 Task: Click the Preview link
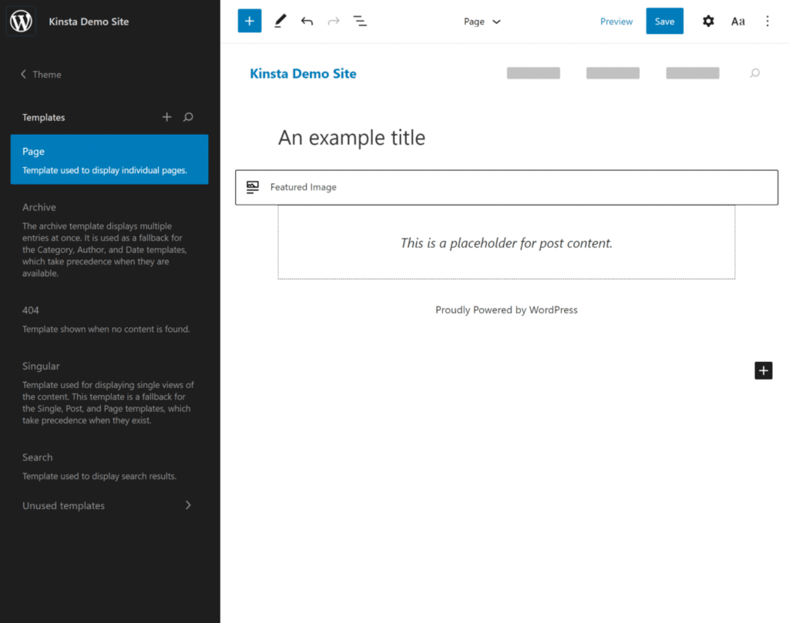(616, 22)
